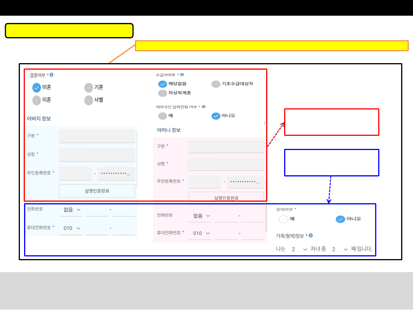Pick the 사별 option
This screenshot has height=310, width=413.
point(89,100)
